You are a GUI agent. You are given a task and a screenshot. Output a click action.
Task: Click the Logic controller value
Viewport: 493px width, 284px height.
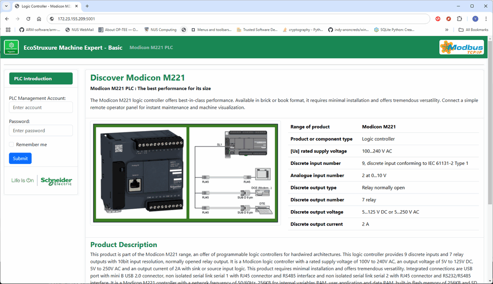tap(378, 139)
